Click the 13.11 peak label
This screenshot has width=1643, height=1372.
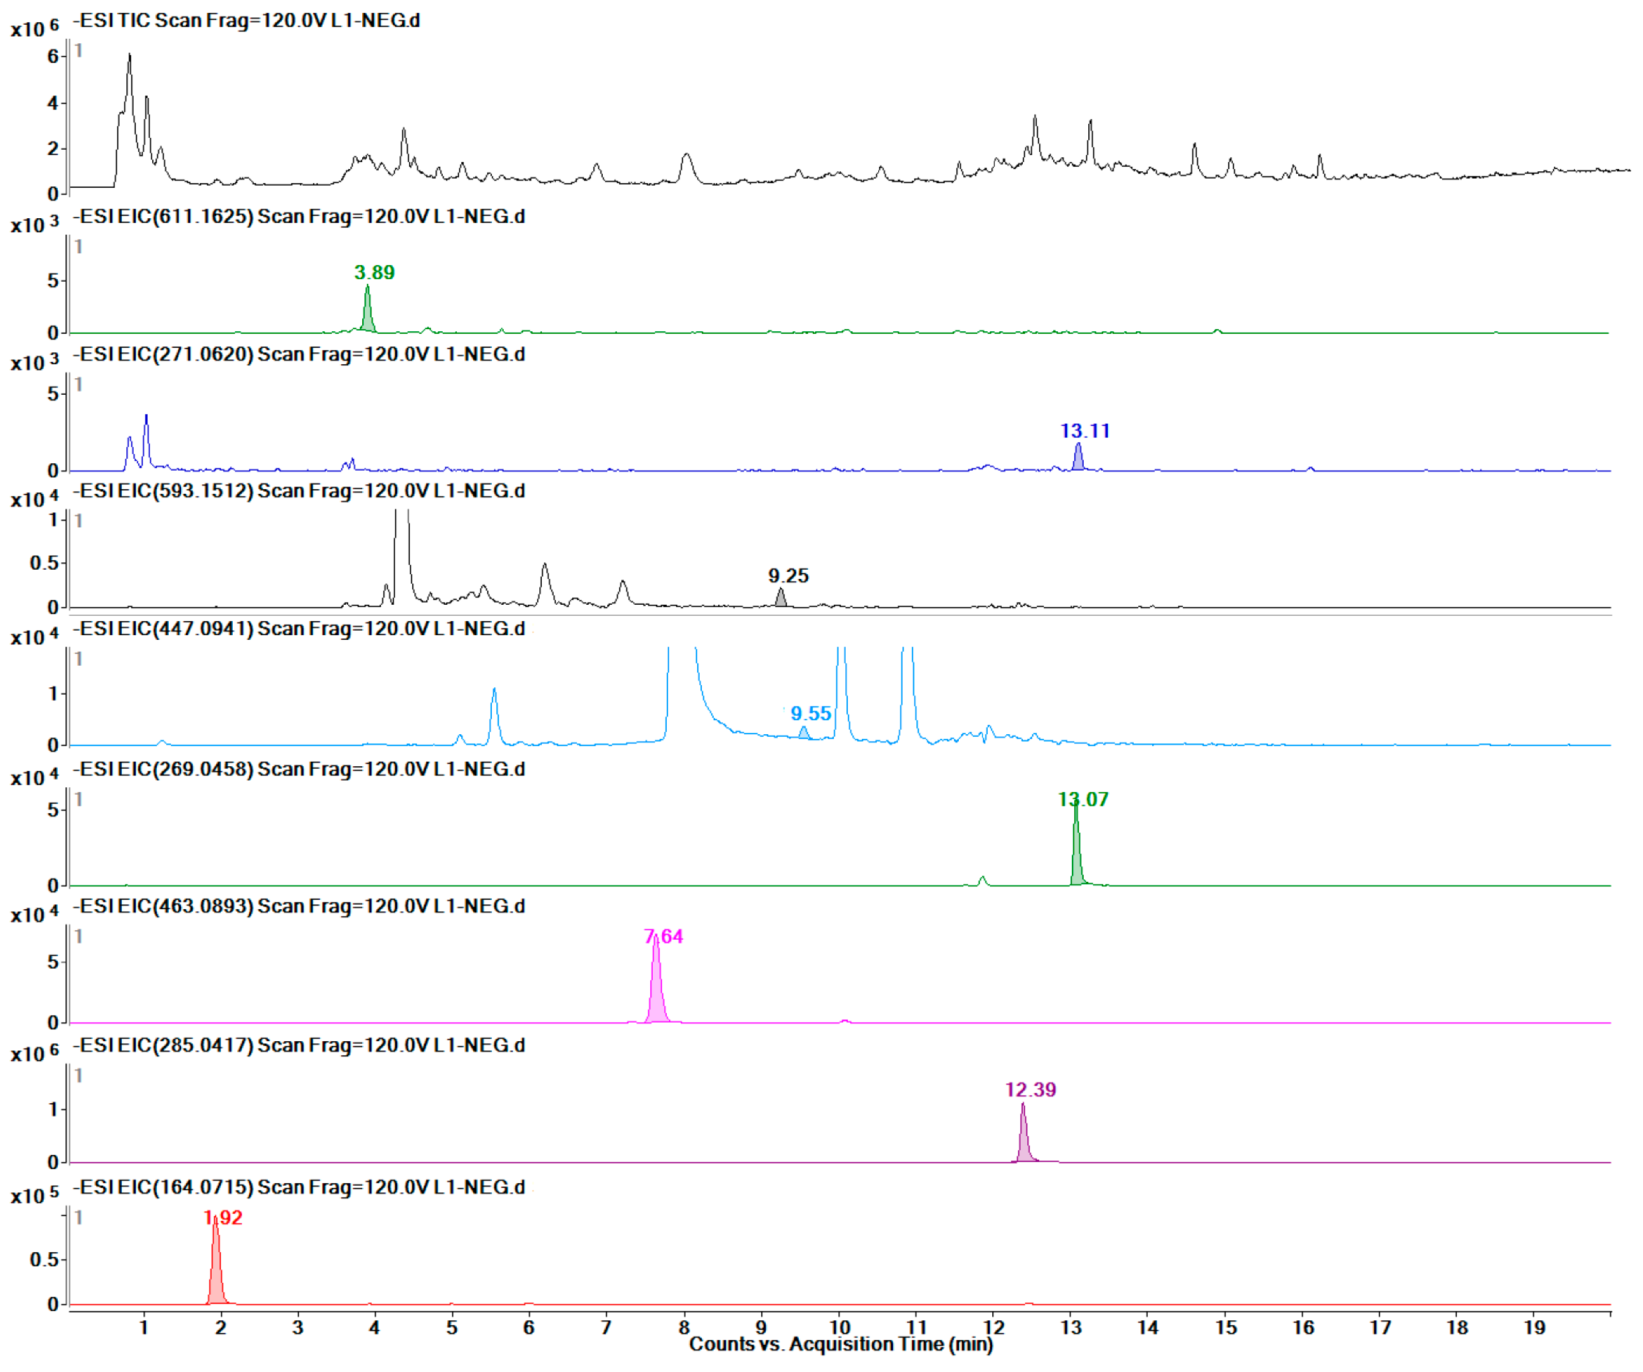(x=1084, y=431)
